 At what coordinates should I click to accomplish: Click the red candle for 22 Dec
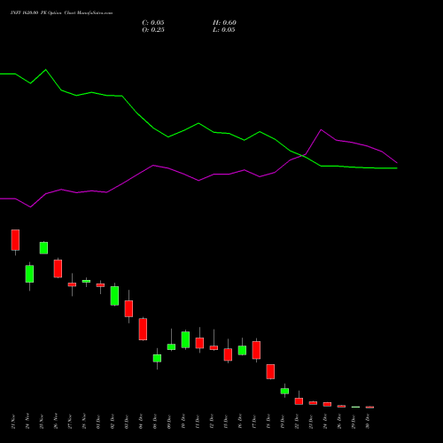pos(299,401)
